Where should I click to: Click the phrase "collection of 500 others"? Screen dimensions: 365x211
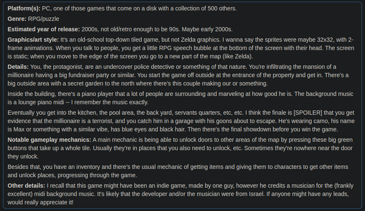(205, 8)
